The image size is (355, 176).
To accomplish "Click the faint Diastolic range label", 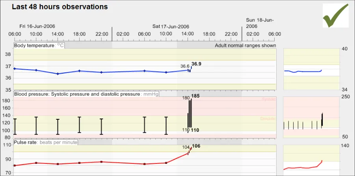I will 268,119.
